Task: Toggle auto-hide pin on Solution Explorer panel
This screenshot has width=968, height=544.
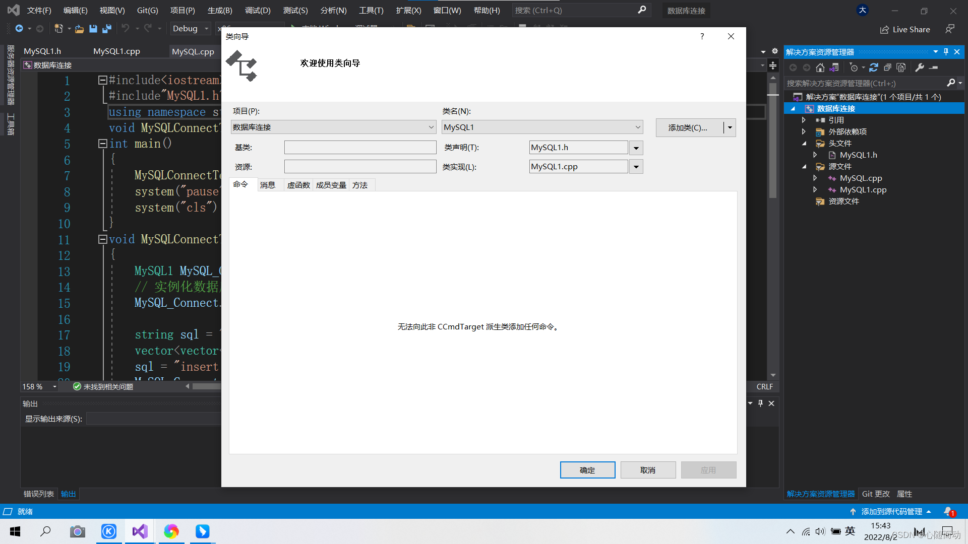Action: pyautogui.click(x=946, y=52)
